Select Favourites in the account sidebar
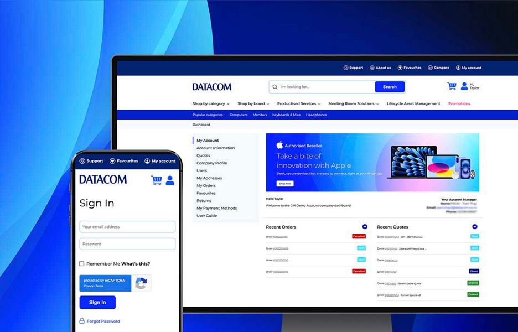 click(x=206, y=193)
